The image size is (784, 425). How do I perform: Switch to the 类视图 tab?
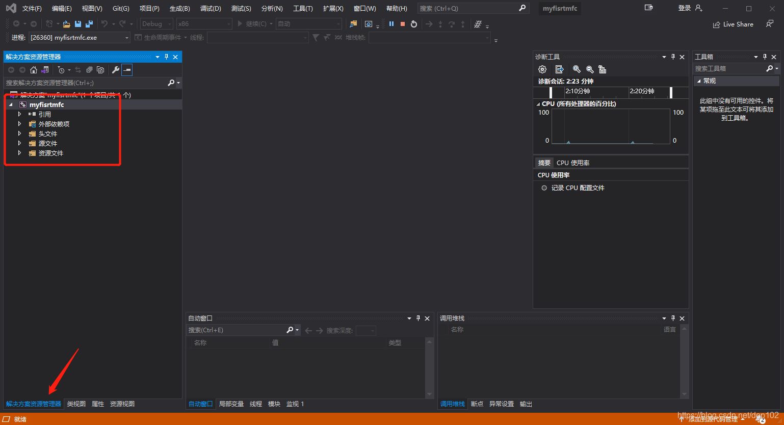click(76, 404)
